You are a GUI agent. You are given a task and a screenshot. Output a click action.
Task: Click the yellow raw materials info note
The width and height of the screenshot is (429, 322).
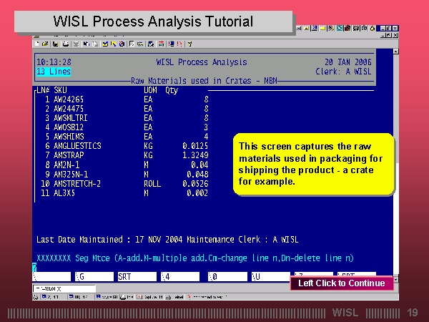tap(313, 164)
